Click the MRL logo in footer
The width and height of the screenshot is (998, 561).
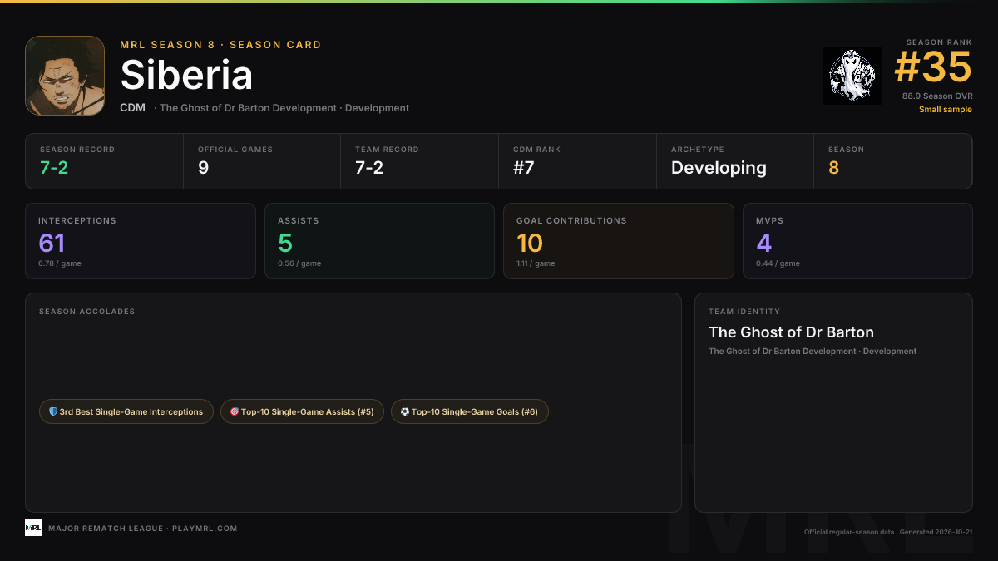coord(33,528)
